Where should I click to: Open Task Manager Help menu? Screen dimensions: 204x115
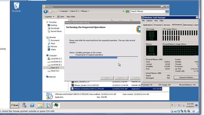click(x=161, y=21)
